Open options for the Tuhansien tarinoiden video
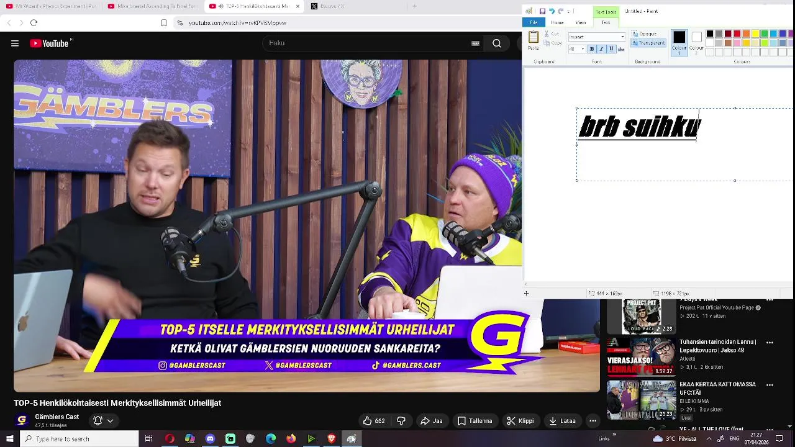The width and height of the screenshot is (795, 447). click(x=770, y=343)
